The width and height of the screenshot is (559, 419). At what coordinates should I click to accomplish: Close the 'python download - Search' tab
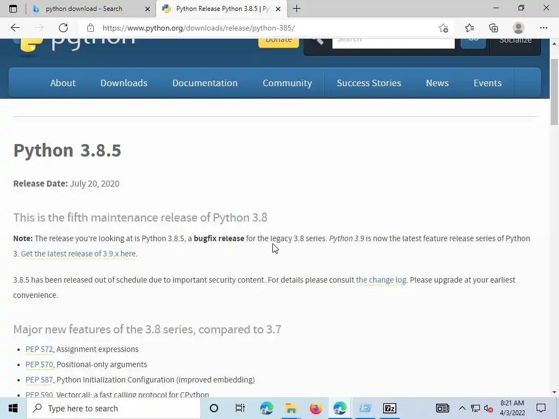click(x=147, y=9)
